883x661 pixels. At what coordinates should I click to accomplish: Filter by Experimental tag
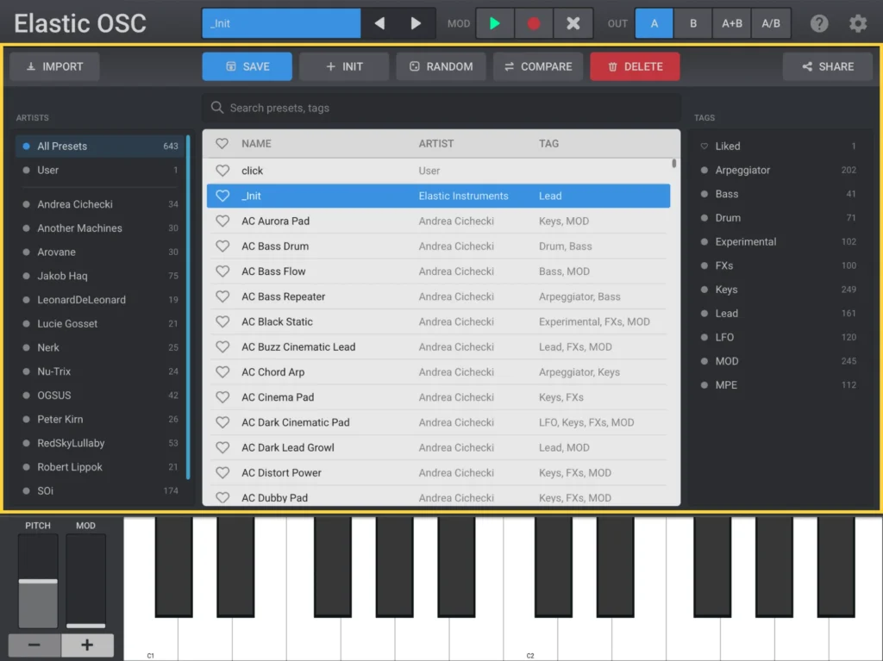pyautogui.click(x=778, y=241)
